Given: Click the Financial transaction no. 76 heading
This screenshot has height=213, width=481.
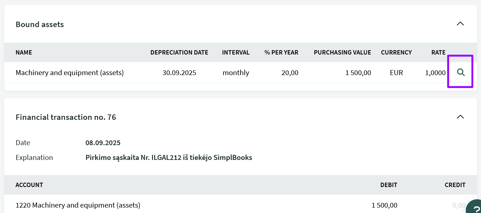Looking at the screenshot, I should coord(66,117).
